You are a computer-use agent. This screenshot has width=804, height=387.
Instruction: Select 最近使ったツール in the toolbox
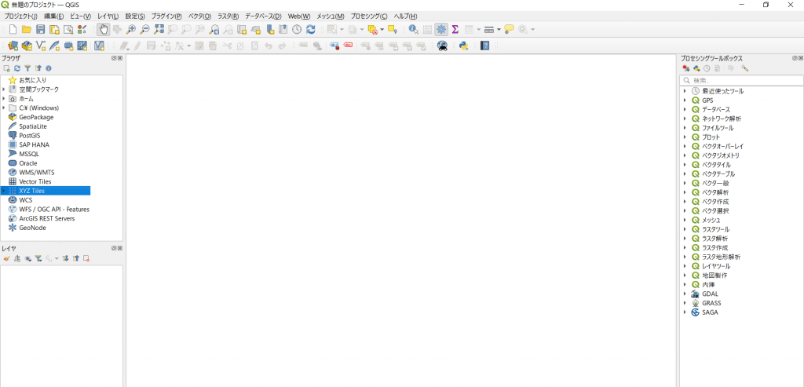[x=723, y=91]
